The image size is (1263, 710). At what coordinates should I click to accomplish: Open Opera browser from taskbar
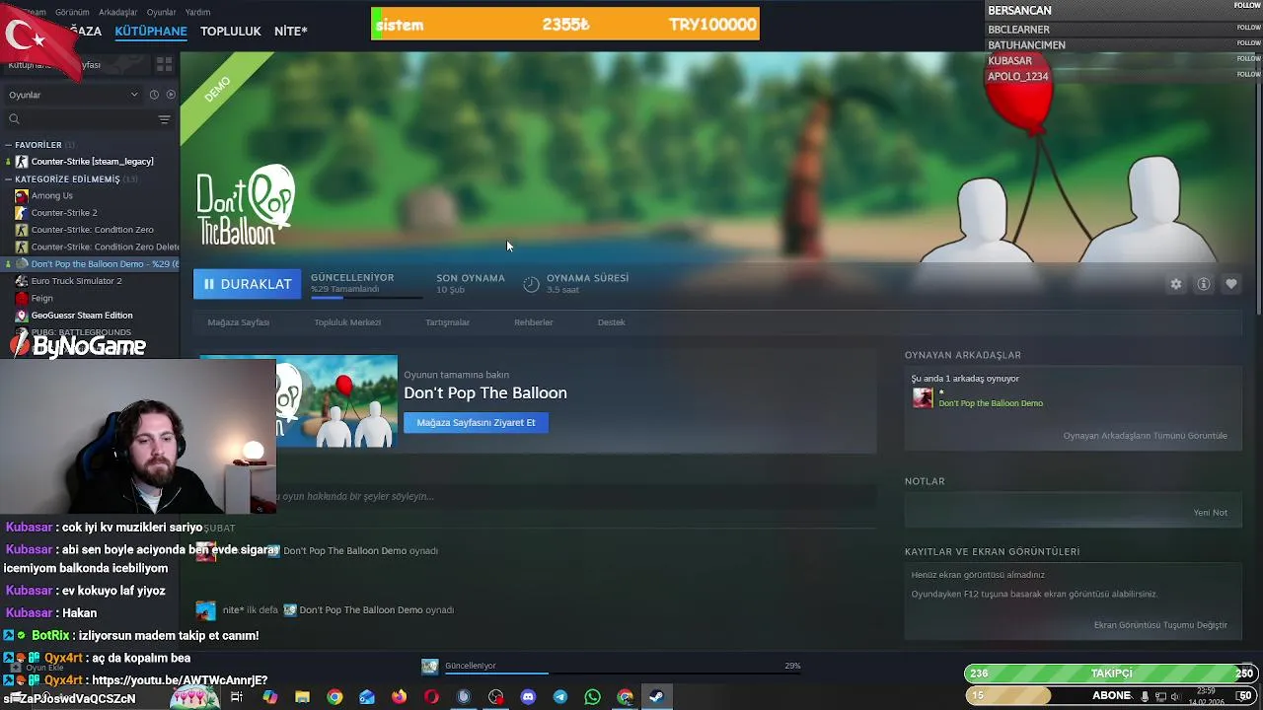tap(431, 697)
